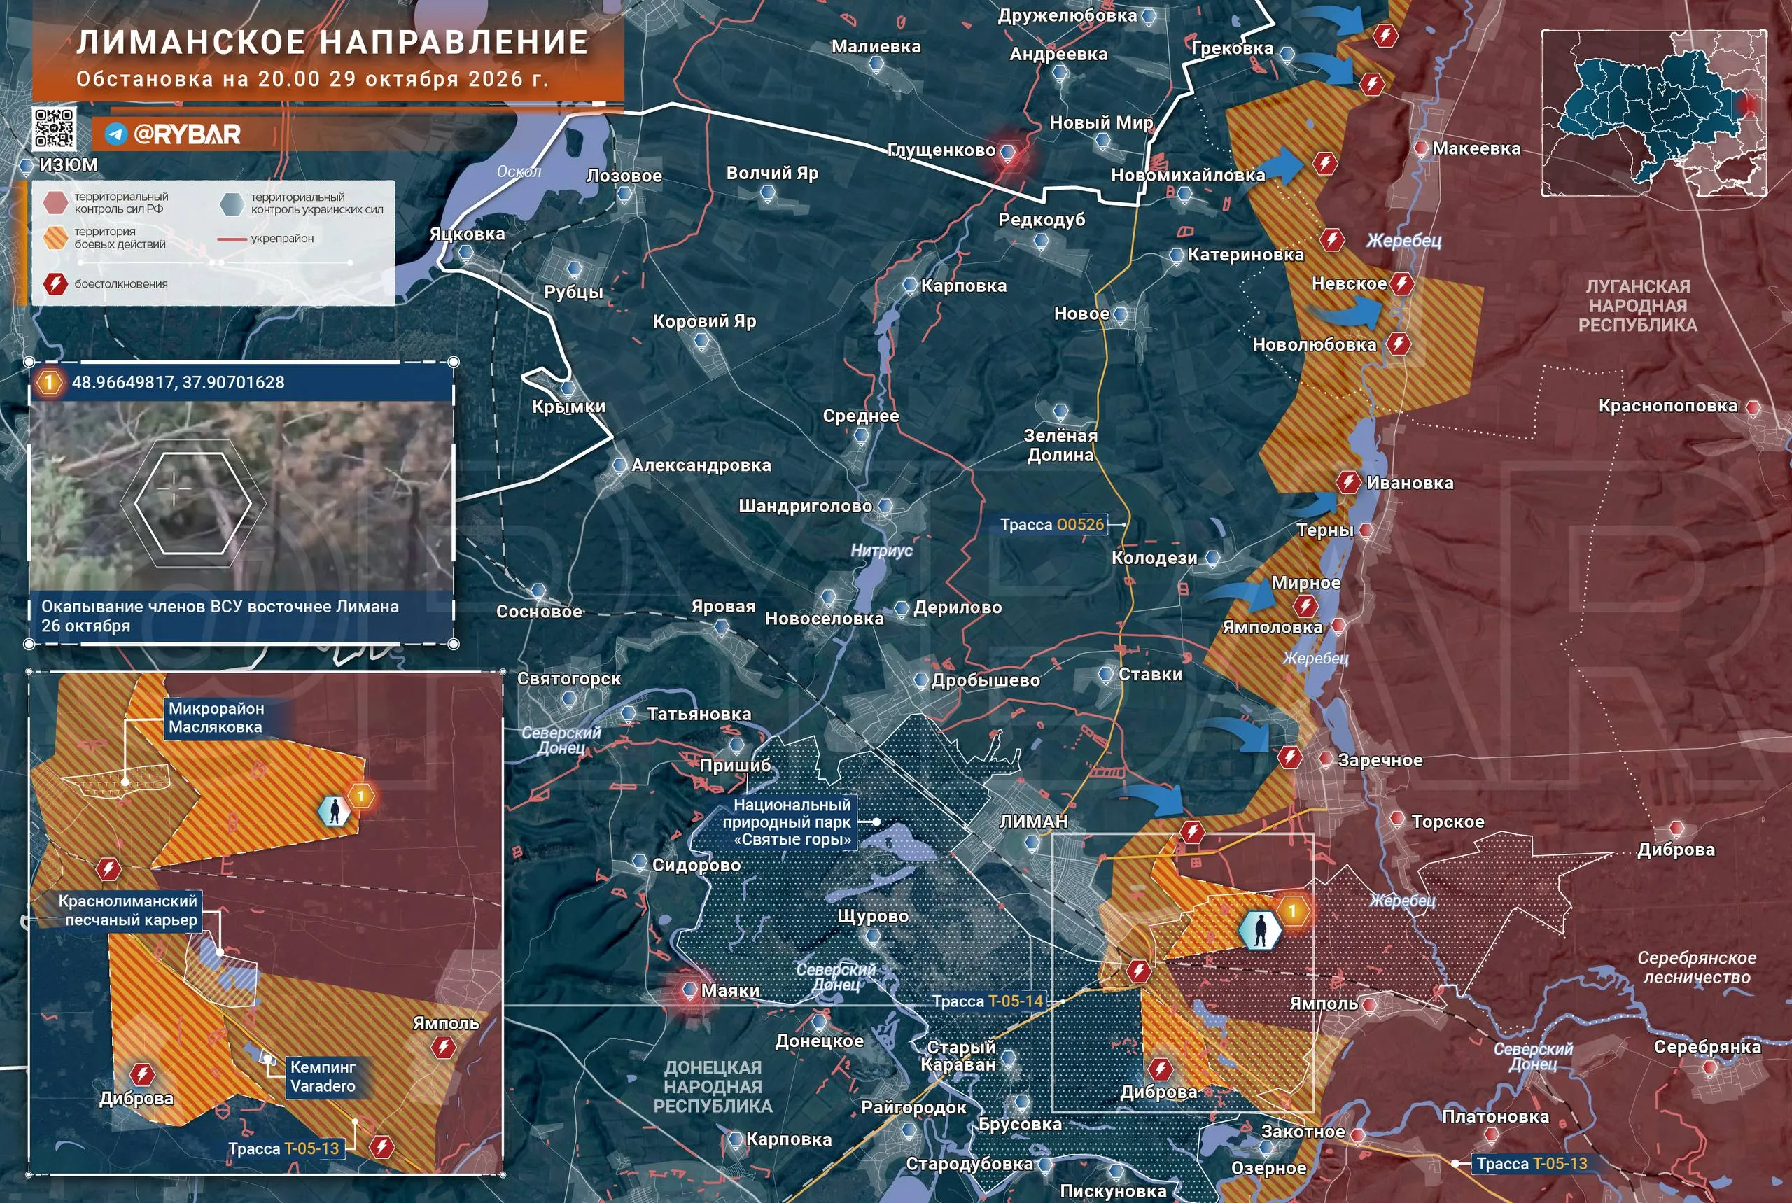
Task: Click the clash marker near Диброва in inset map
Action: click(143, 1074)
